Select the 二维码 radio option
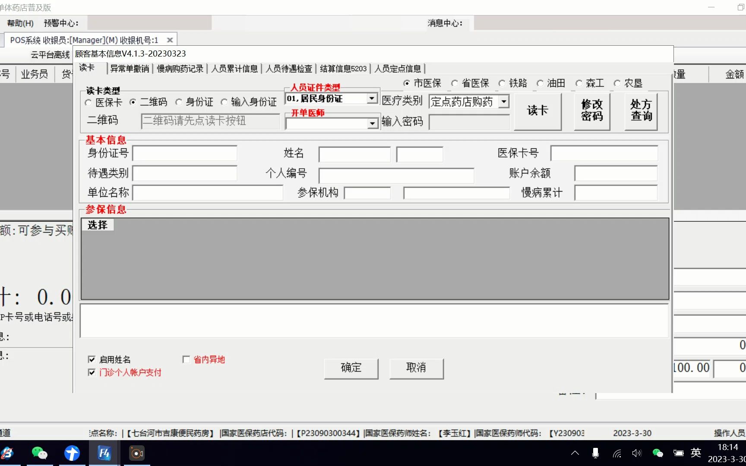746x466 pixels. pyautogui.click(x=133, y=102)
